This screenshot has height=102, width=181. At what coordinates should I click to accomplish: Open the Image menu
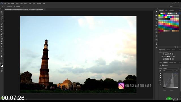12,3
